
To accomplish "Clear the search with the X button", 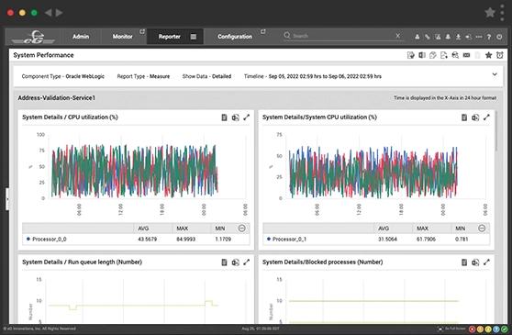I will coord(397,36).
